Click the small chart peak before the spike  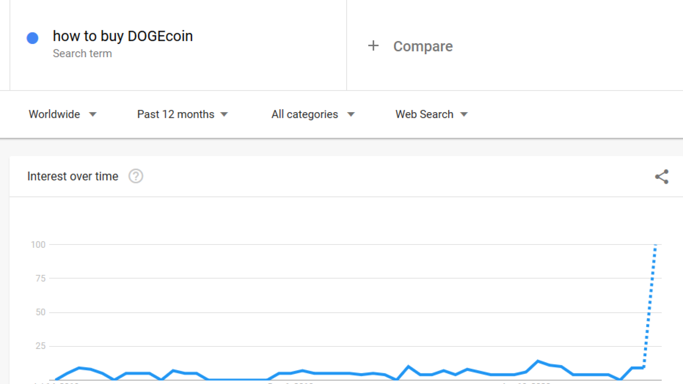tap(538, 361)
